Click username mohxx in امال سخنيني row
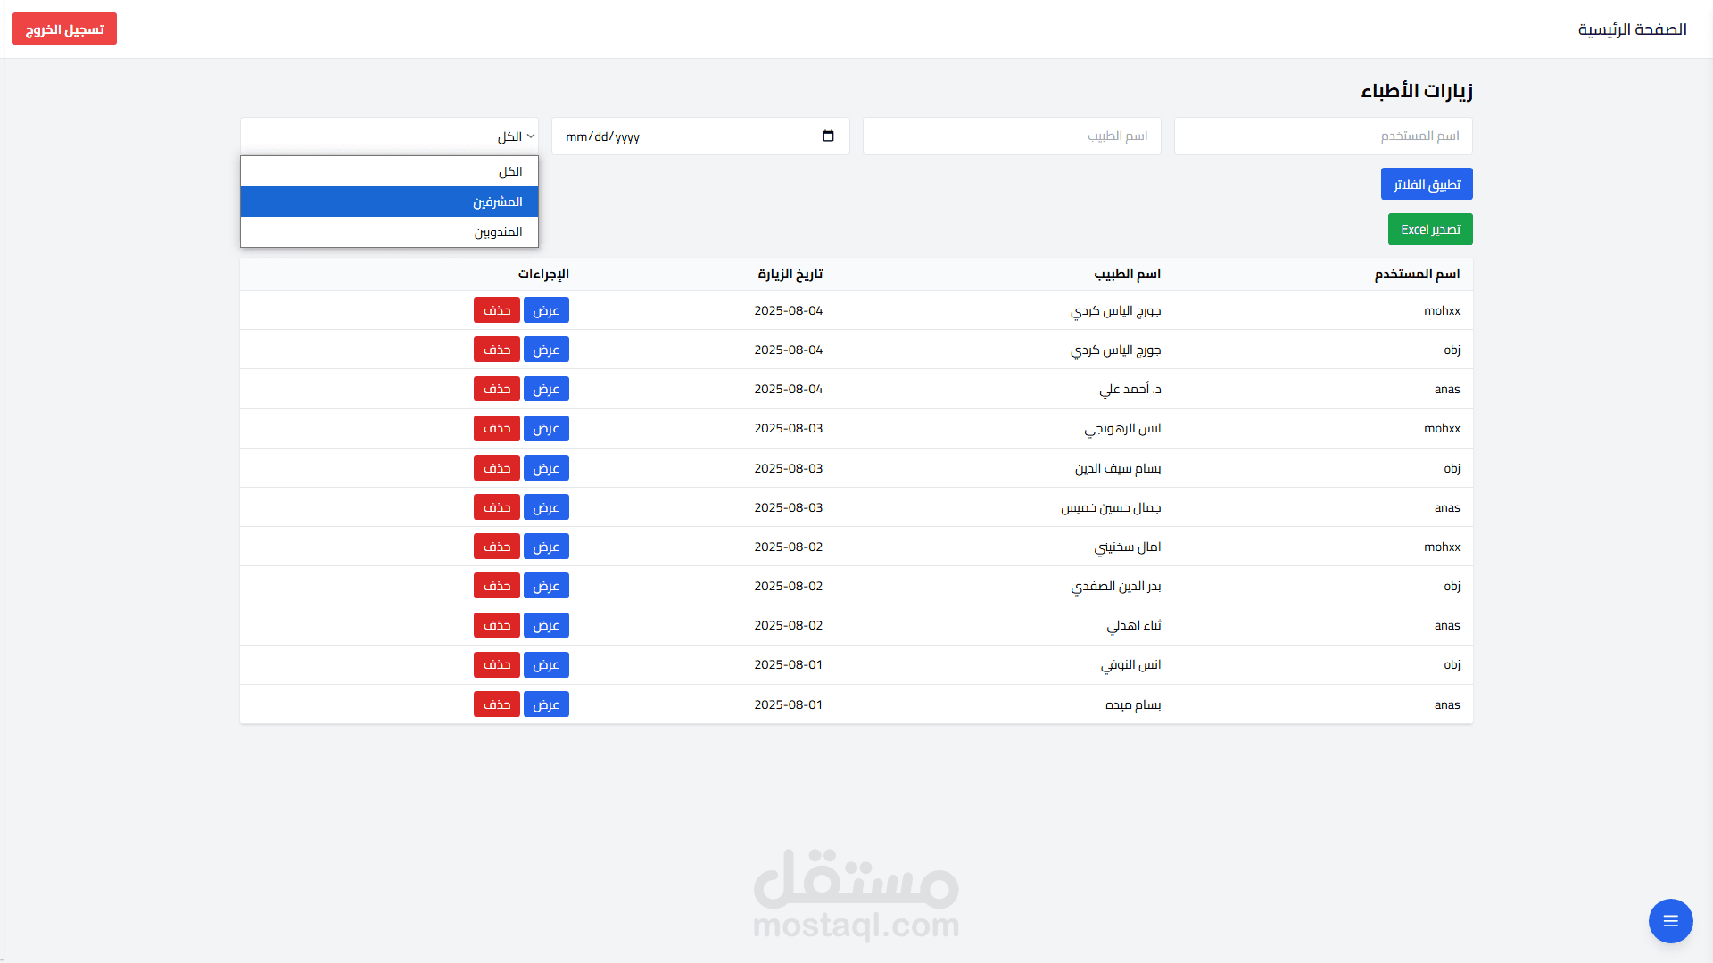Screen dimensions: 1713x963 (1442, 547)
